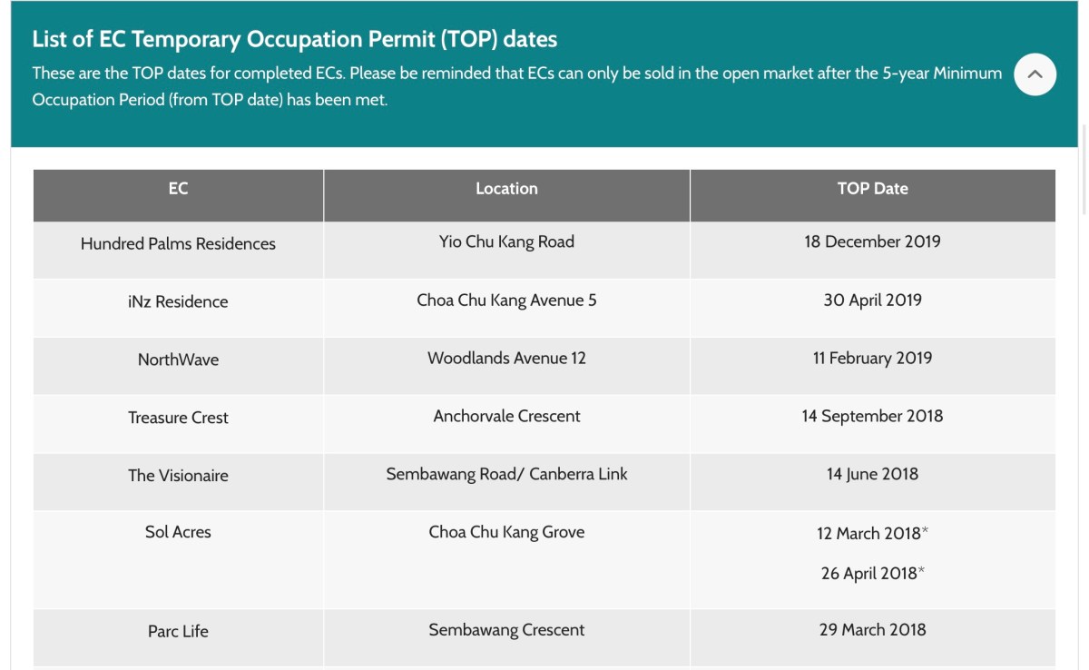Screen dimensions: 1089x670
Task: Select Woodlands Avenue 12 location cell
Action: [x=506, y=358]
